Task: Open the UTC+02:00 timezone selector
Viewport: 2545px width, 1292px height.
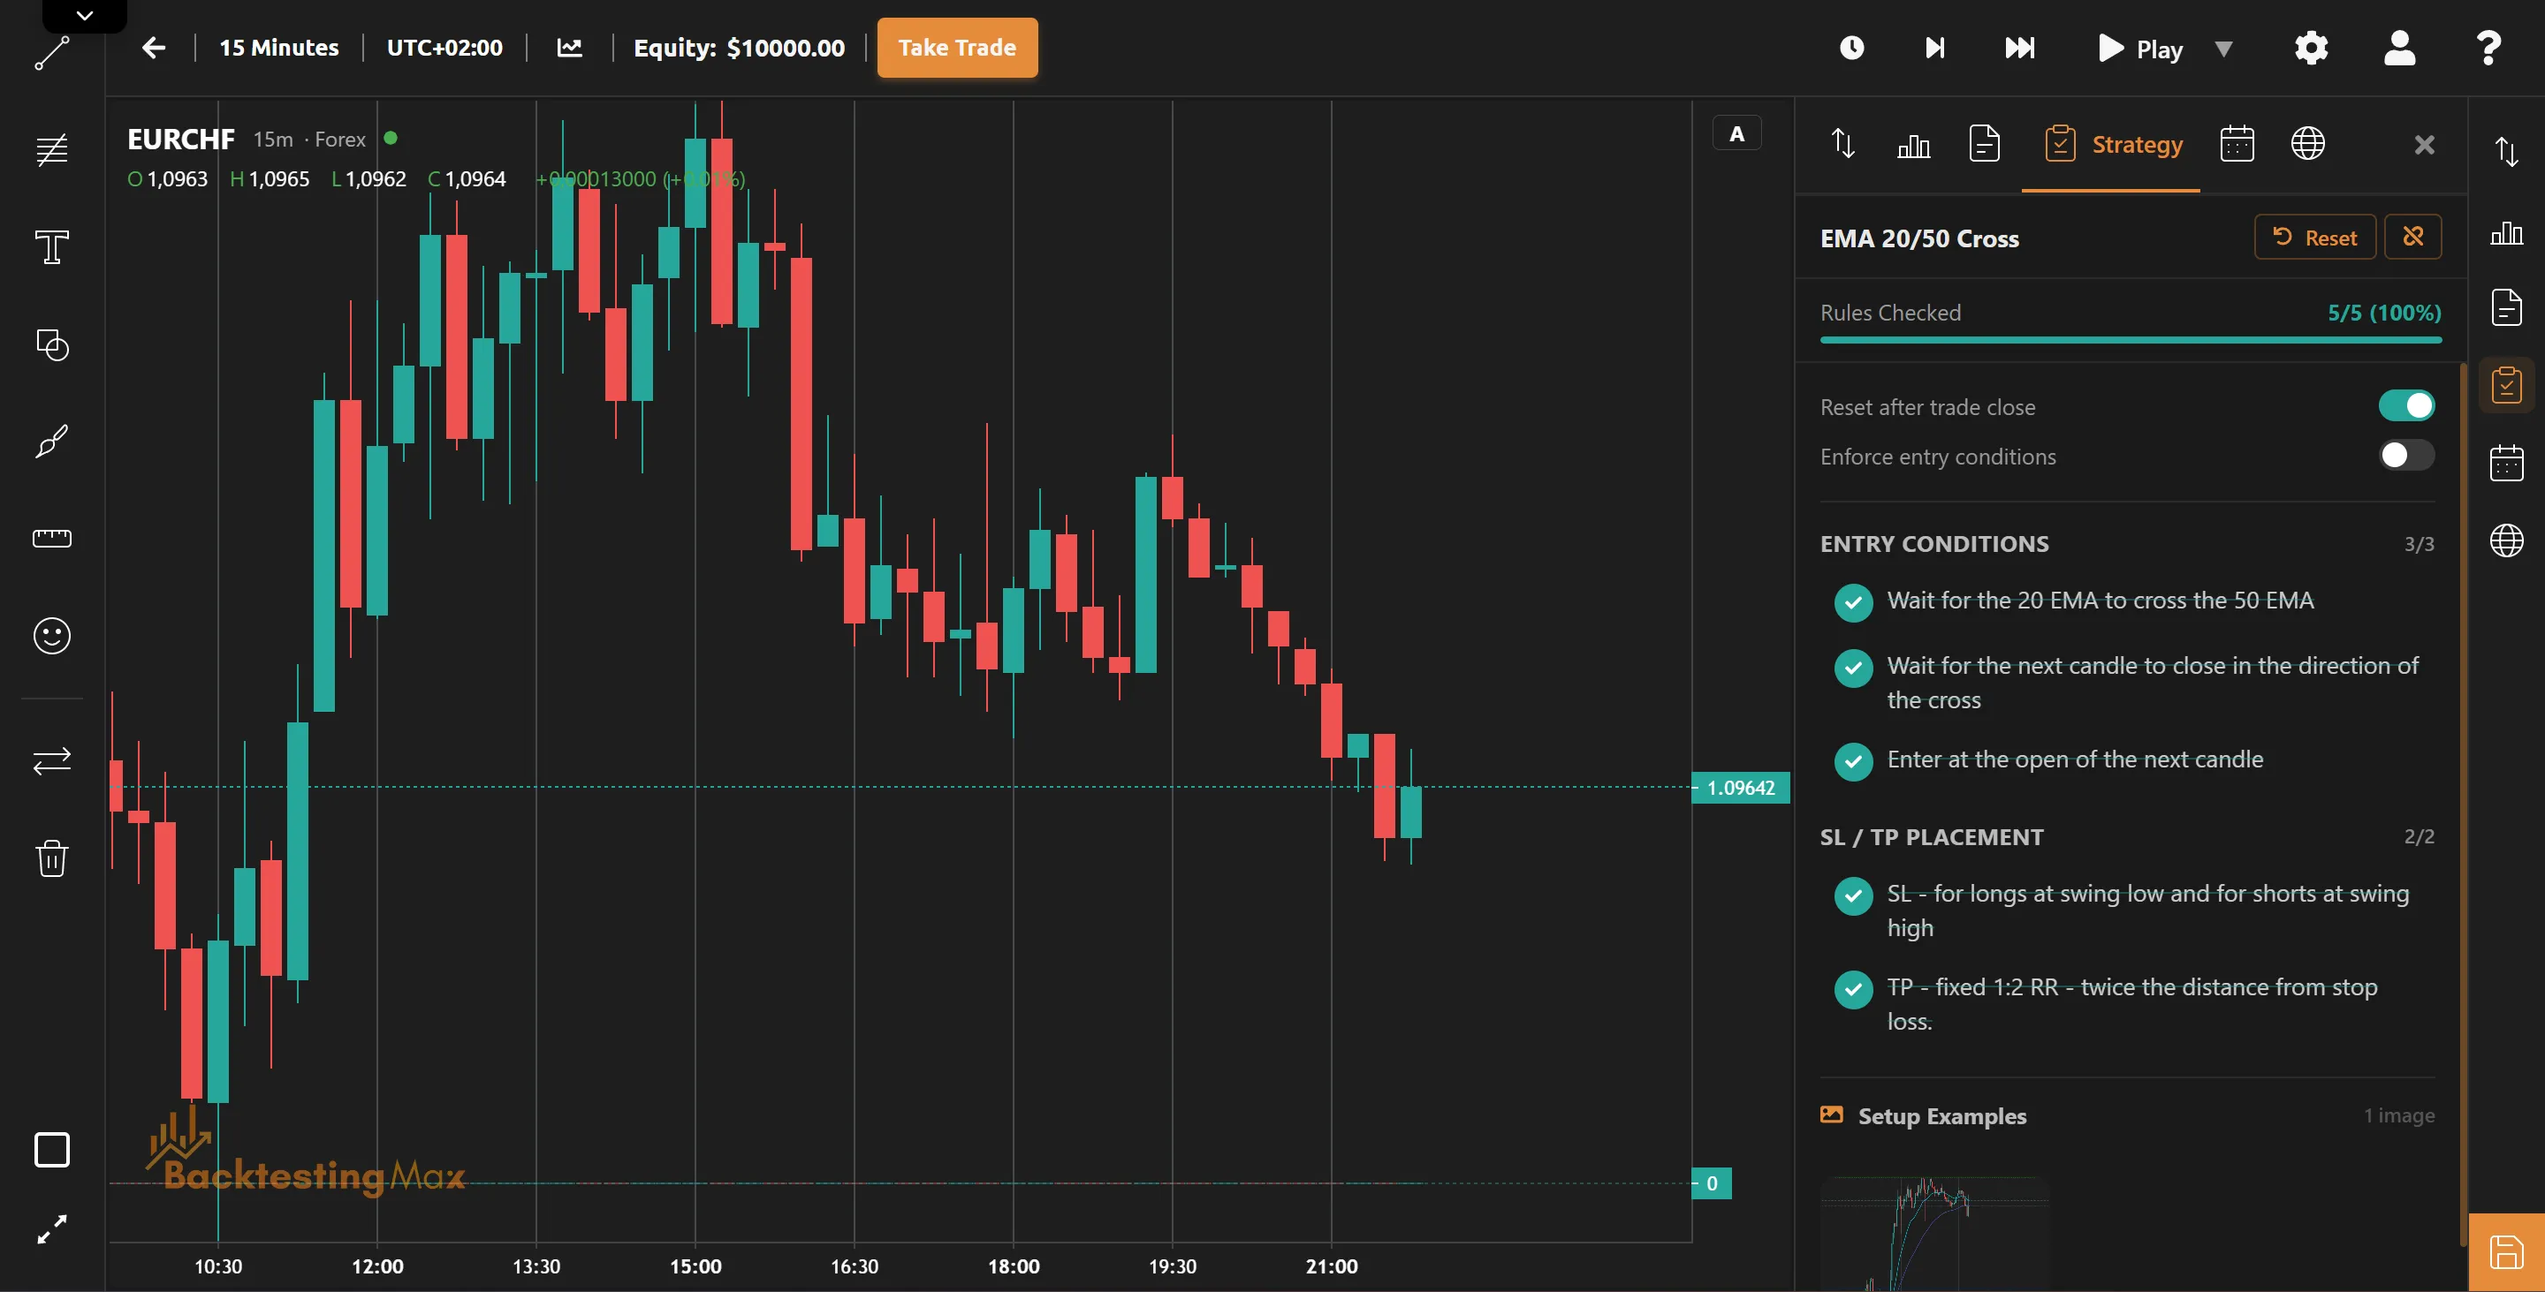Action: tap(444, 48)
